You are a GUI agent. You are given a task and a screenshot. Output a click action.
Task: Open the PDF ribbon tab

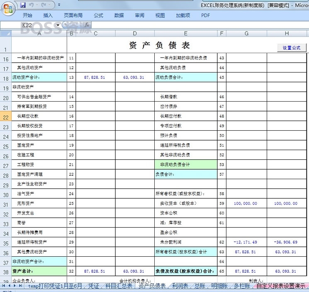pyautogui.click(x=205, y=15)
